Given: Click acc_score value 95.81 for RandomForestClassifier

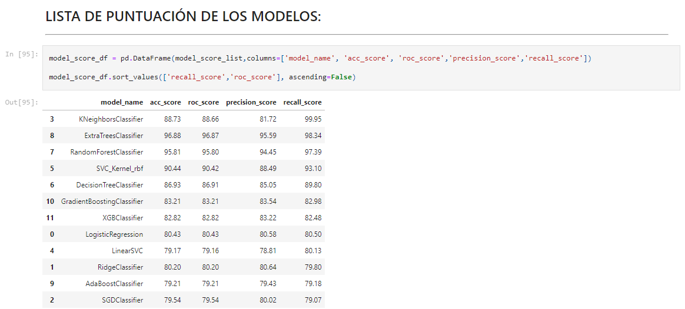Looking at the screenshot, I should pyautogui.click(x=172, y=152).
